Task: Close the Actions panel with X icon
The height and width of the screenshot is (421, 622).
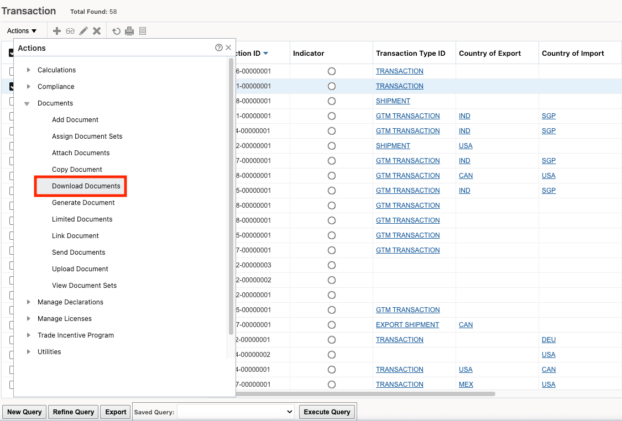Action: 228,48
